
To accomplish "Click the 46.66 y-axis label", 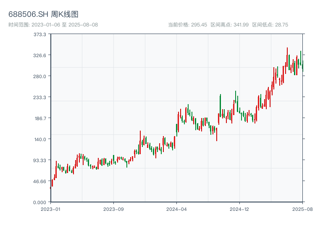I will tap(39, 181).
